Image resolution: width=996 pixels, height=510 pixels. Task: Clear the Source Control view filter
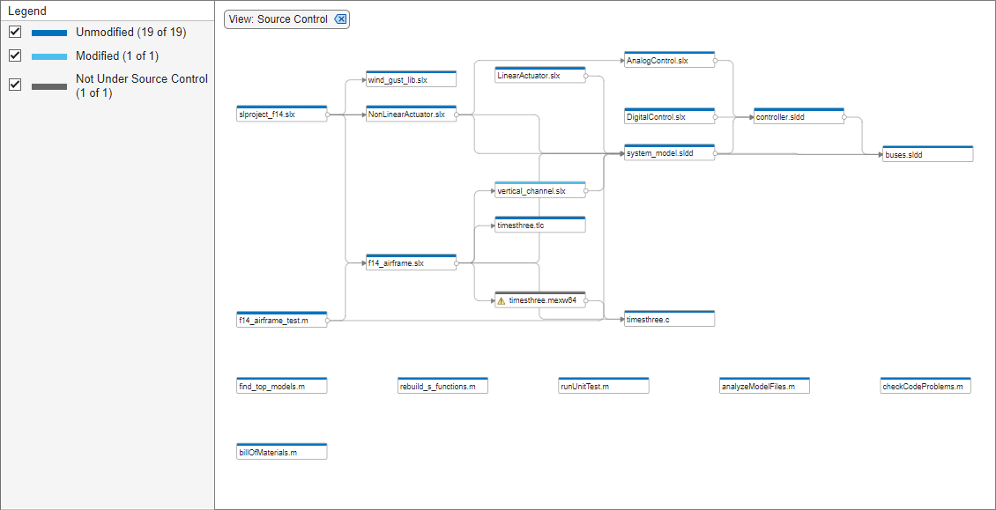340,19
